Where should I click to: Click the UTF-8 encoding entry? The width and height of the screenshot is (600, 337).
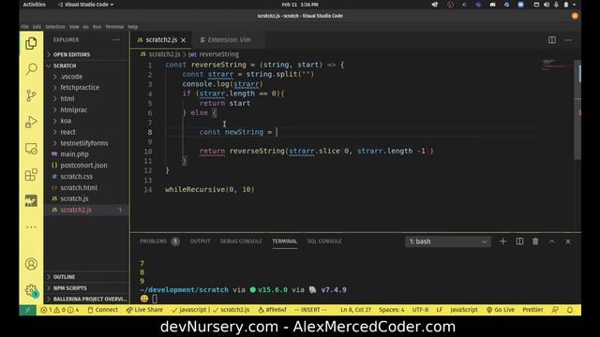pyautogui.click(x=420, y=310)
